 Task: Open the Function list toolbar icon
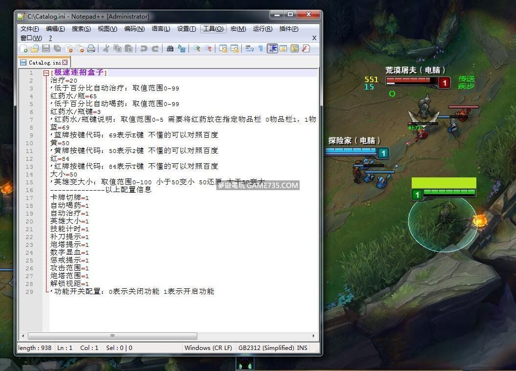tap(306, 49)
